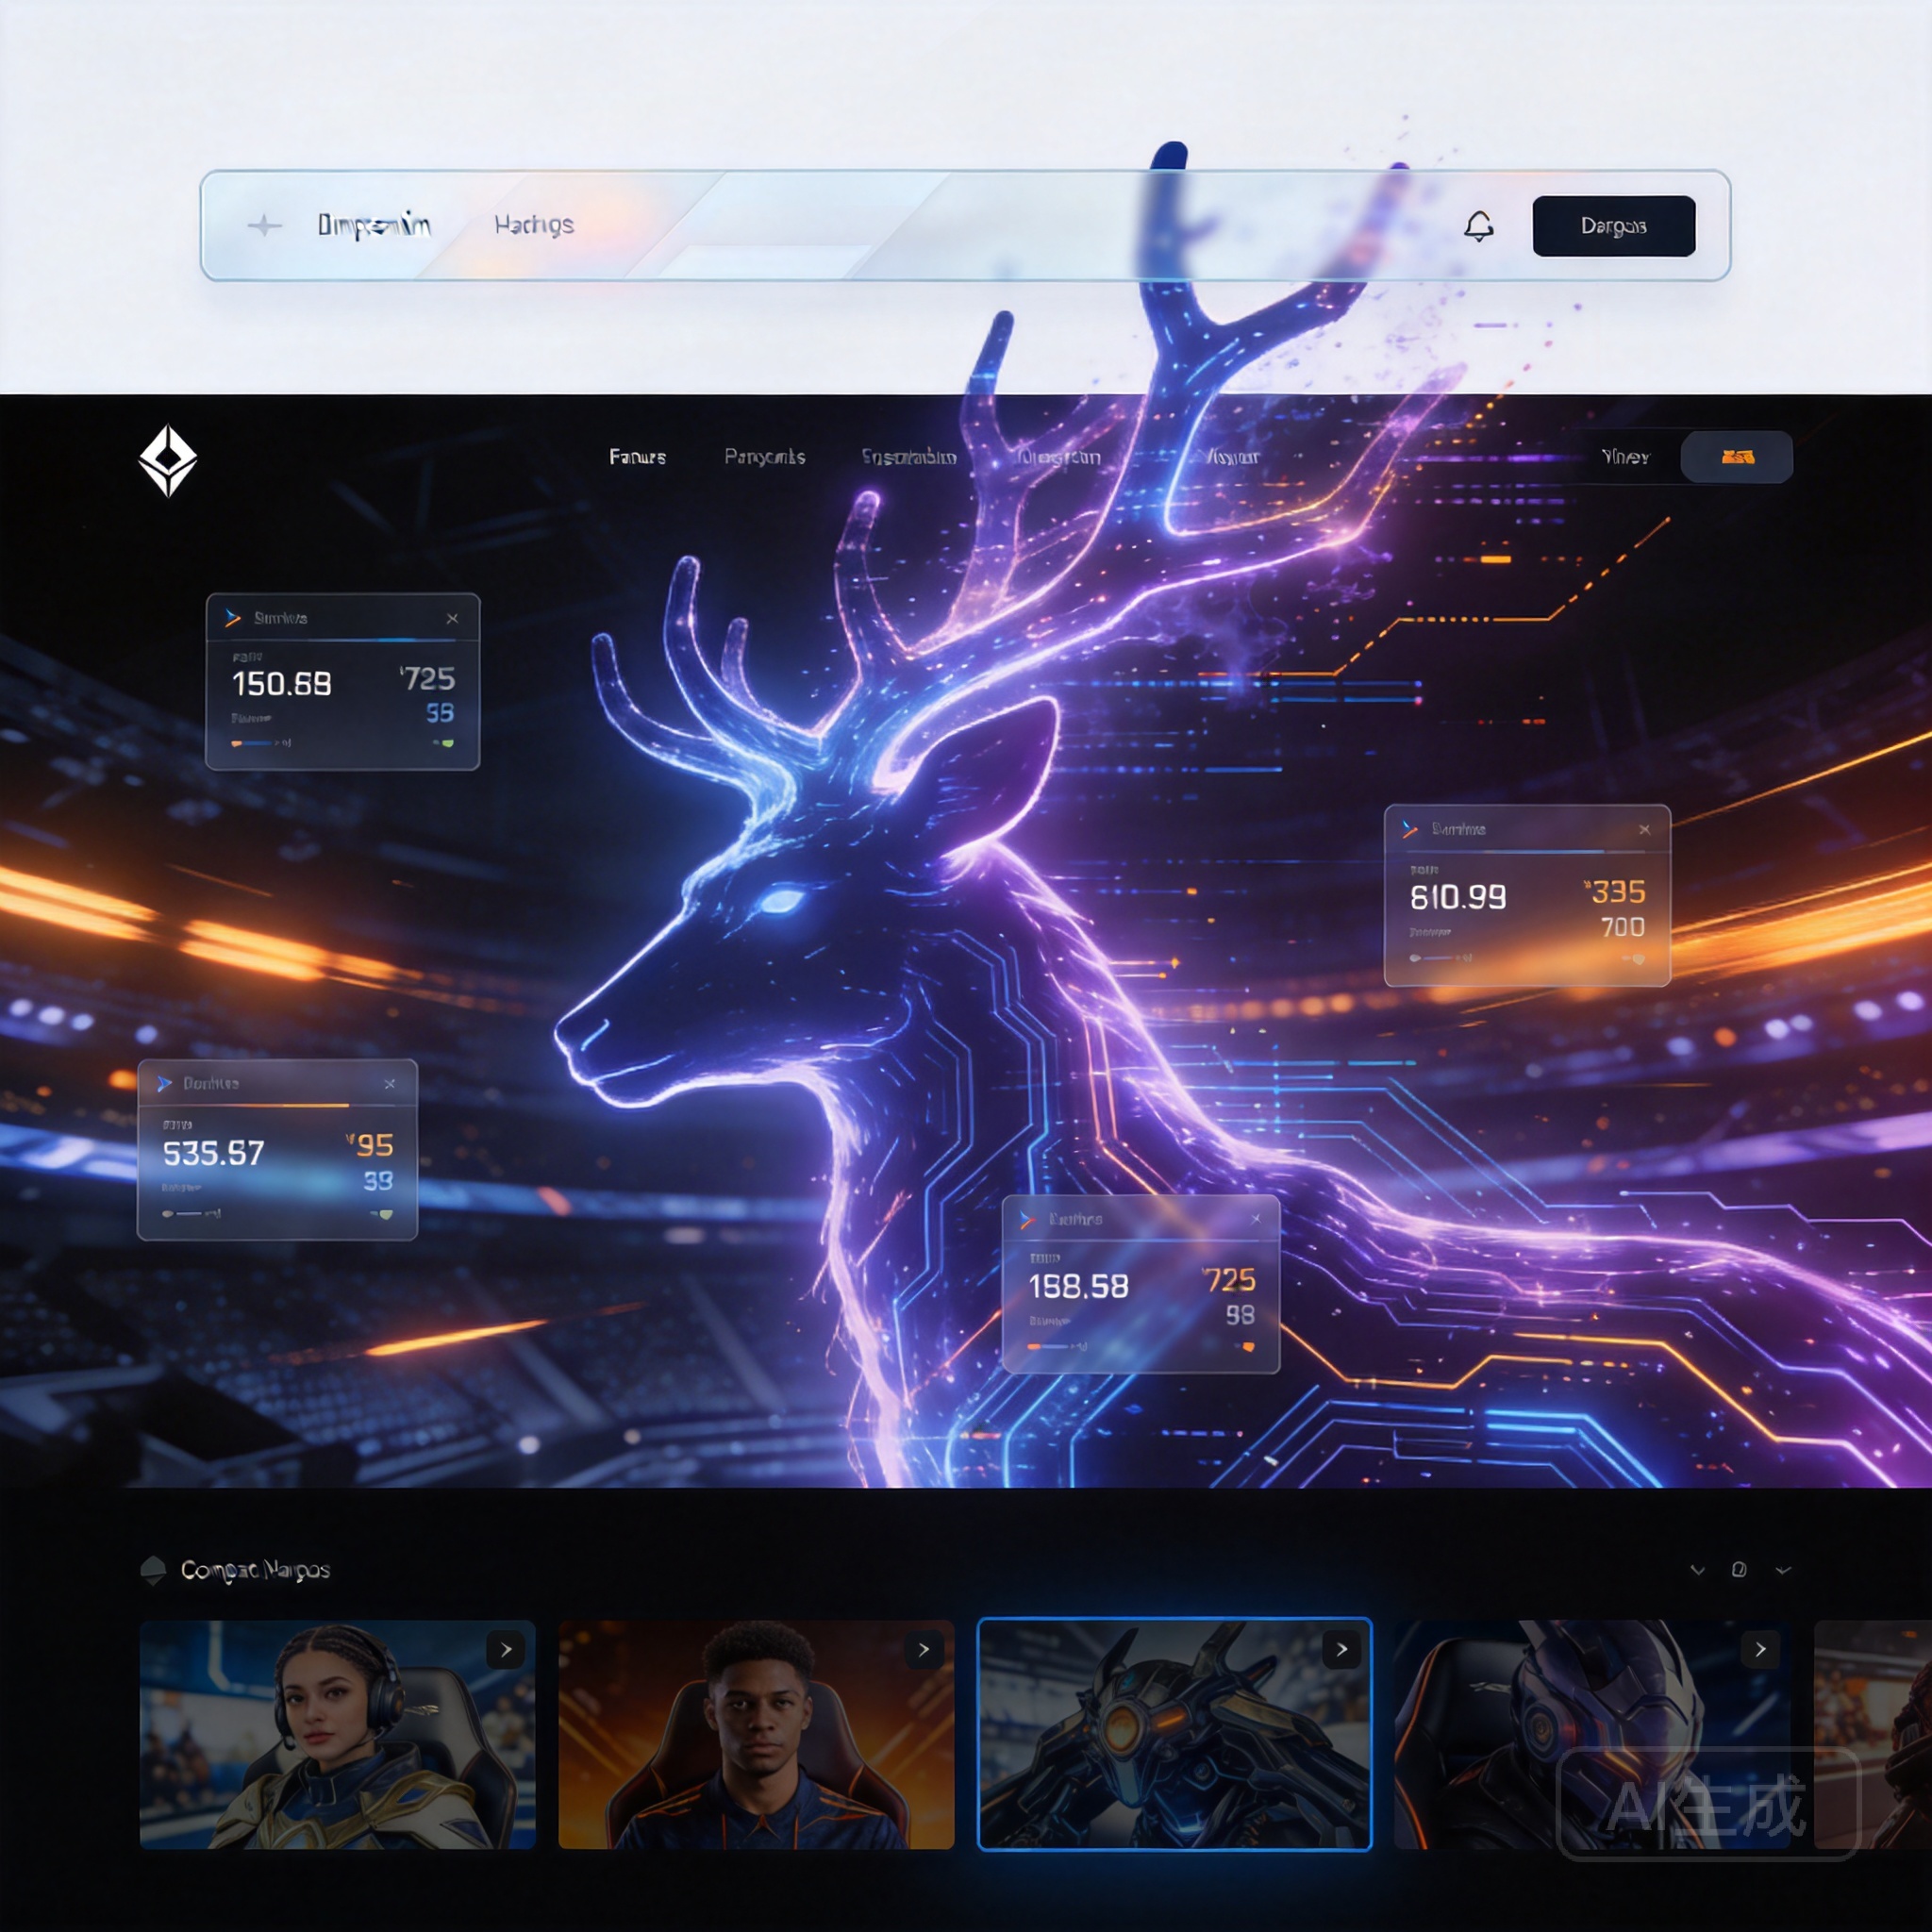Viewport: 1932px width, 1932px height.
Task: Open the highlighted blue mech thumbnail arrow
Action: [x=1341, y=1650]
